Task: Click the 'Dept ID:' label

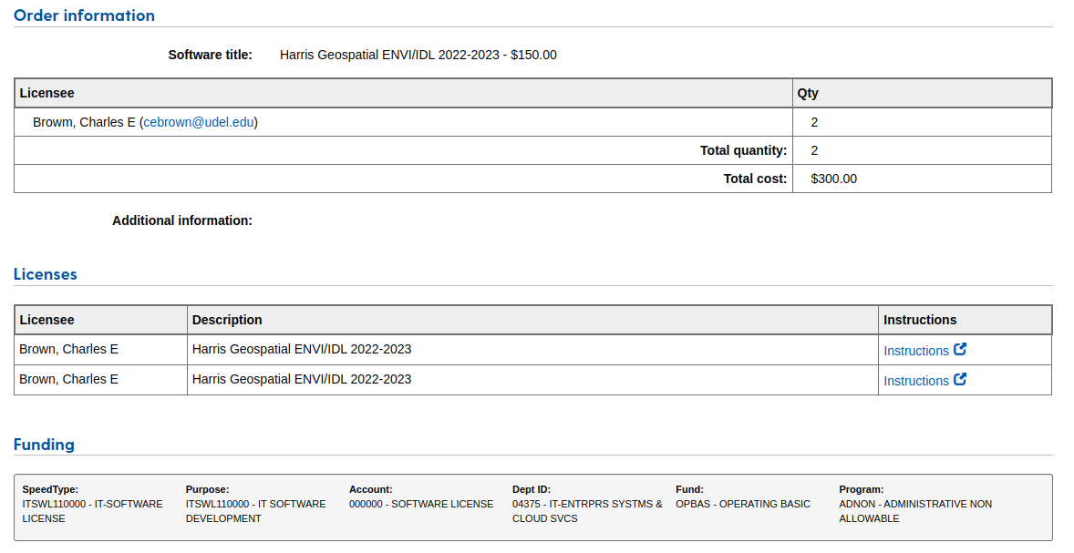Action: [x=531, y=489]
